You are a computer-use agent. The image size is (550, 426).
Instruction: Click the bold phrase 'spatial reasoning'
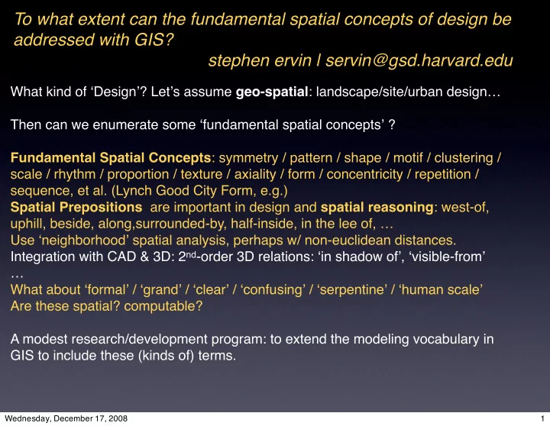click(377, 207)
